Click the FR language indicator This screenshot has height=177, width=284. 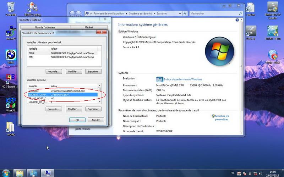pyautogui.click(x=232, y=173)
